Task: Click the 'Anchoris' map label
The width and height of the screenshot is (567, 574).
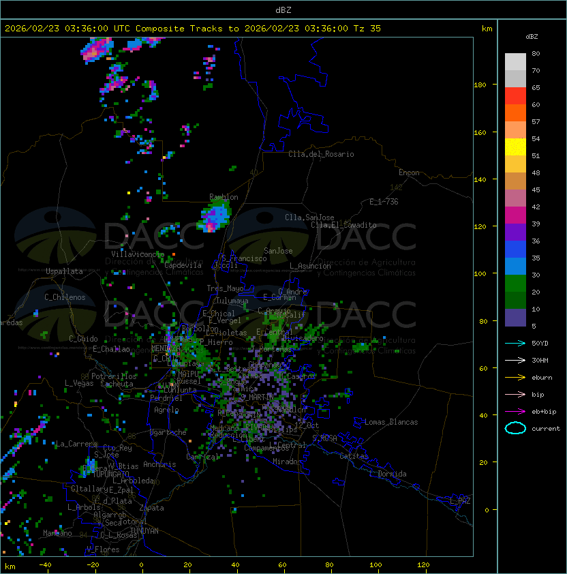Action: (159, 464)
